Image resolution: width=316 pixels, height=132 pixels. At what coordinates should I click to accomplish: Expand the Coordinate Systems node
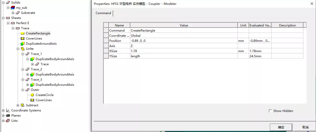pos(3,110)
